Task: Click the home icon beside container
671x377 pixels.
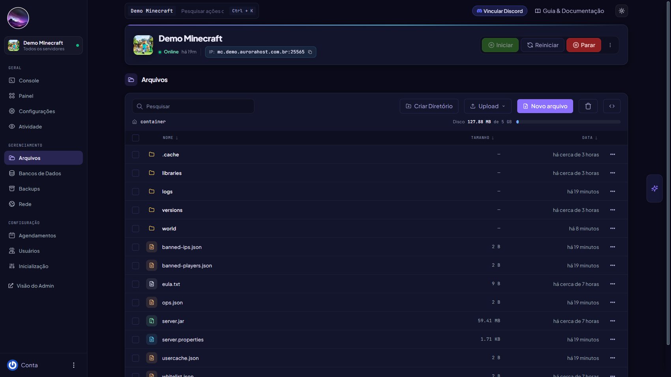Action: pyautogui.click(x=135, y=122)
